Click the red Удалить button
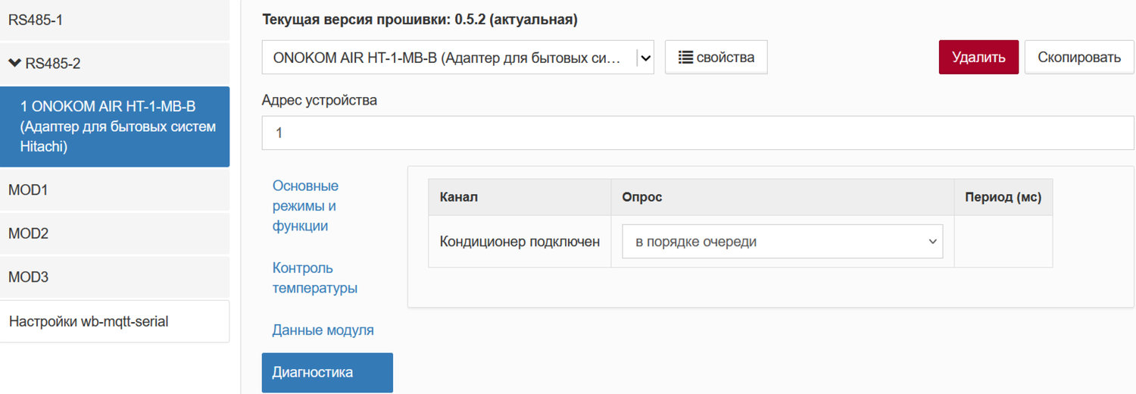This screenshot has width=1136, height=394. [x=978, y=58]
